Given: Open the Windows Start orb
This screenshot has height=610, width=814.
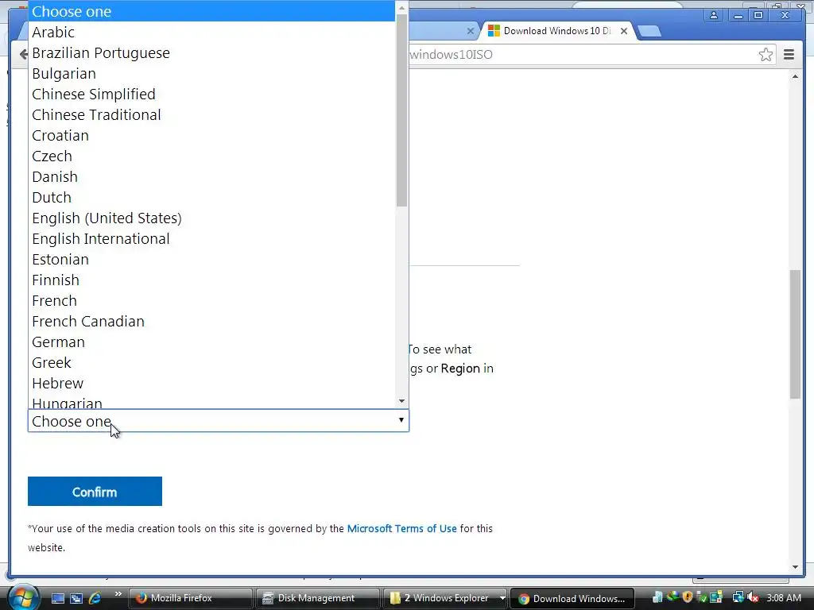Looking at the screenshot, I should point(23,597).
